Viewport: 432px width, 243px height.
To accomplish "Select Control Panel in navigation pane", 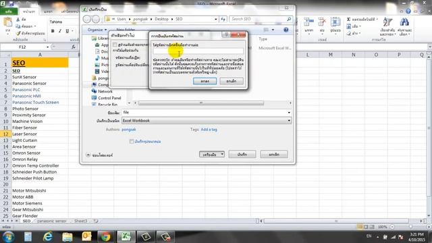I will 109,98.
